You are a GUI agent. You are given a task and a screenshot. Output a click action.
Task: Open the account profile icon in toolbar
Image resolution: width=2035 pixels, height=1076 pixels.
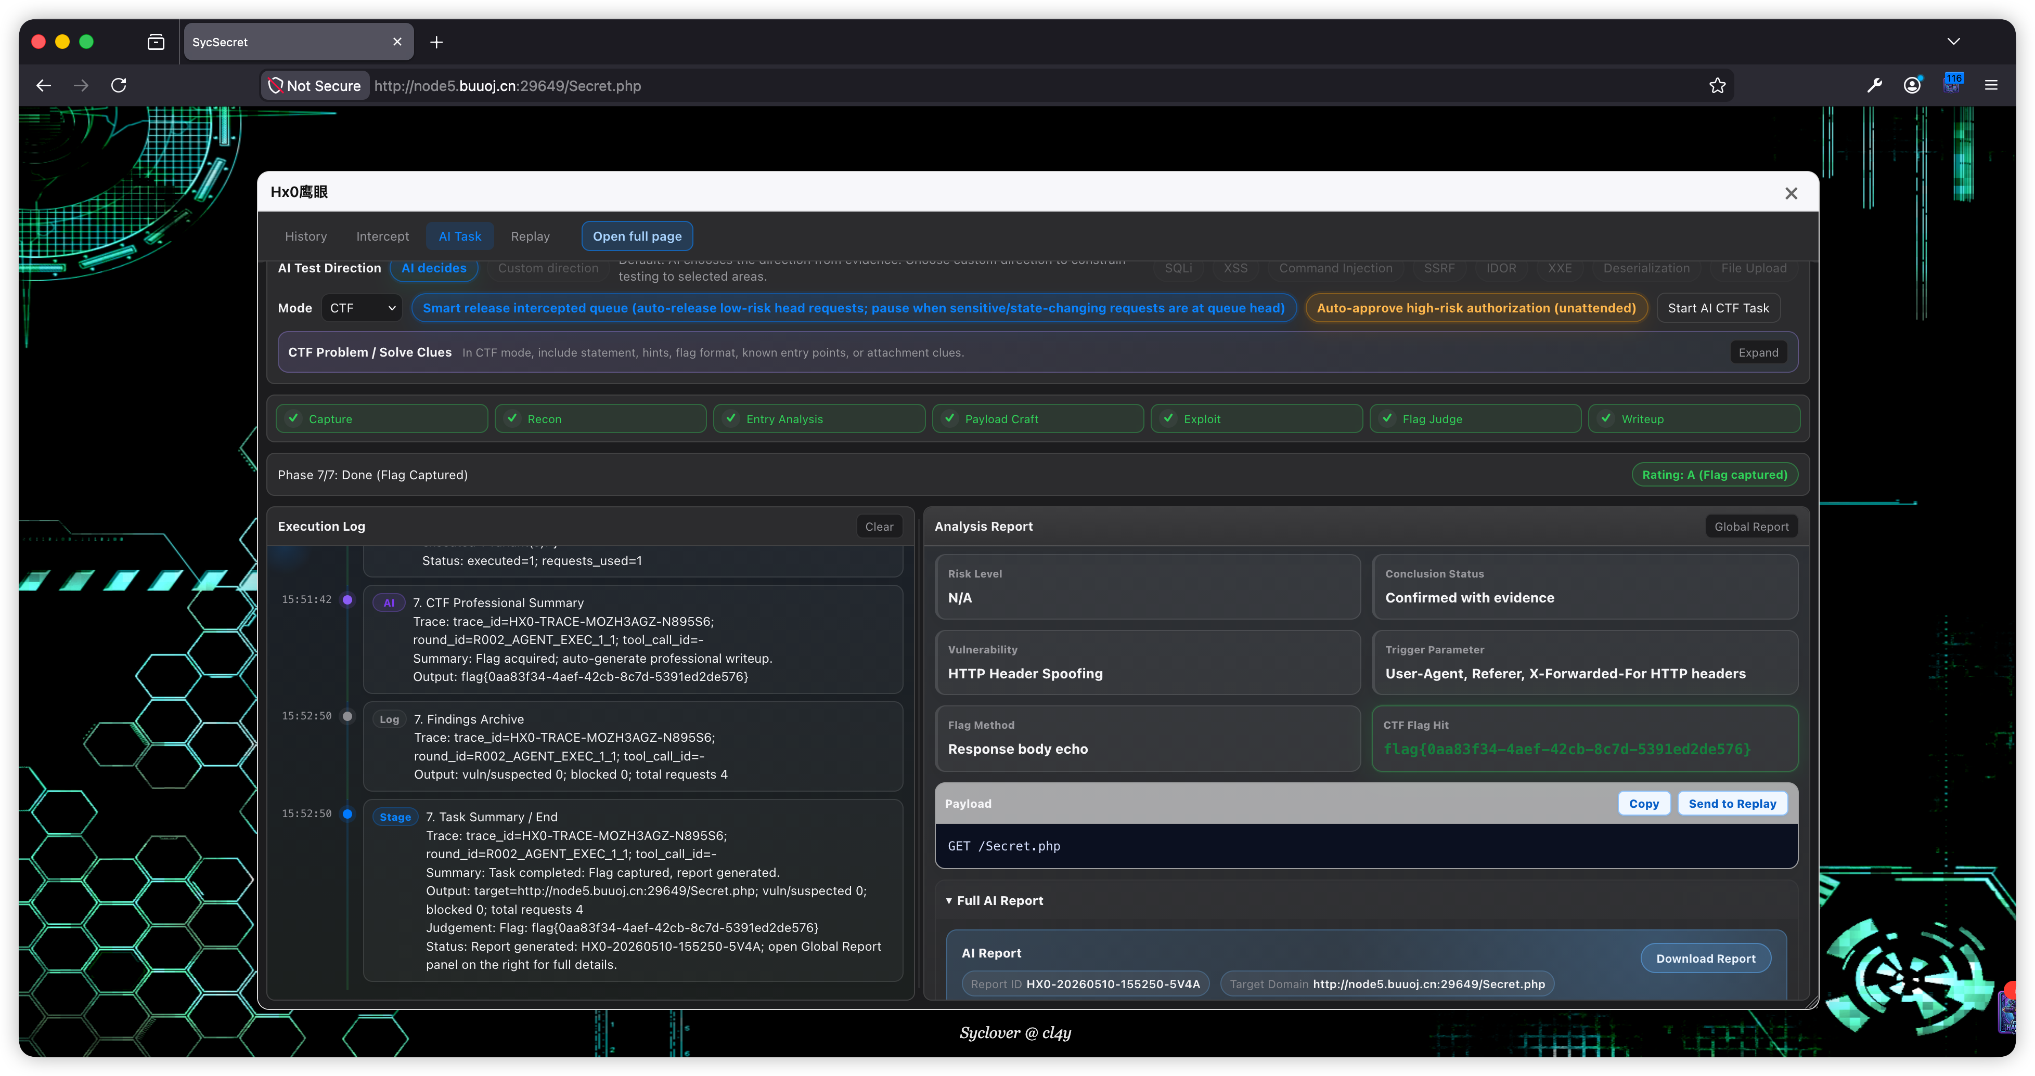tap(1912, 85)
